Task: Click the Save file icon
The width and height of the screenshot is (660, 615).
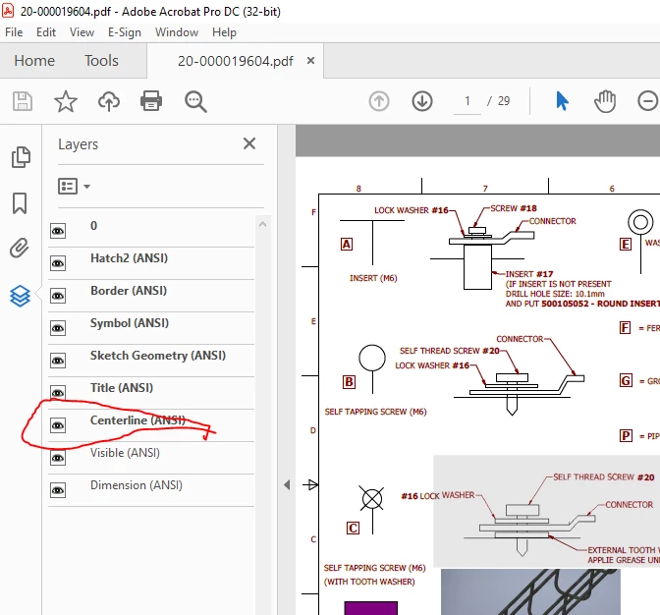Action: tap(23, 101)
